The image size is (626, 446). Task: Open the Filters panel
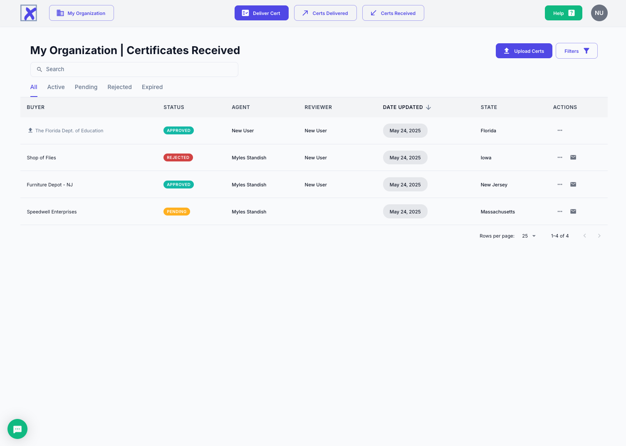pos(577,51)
